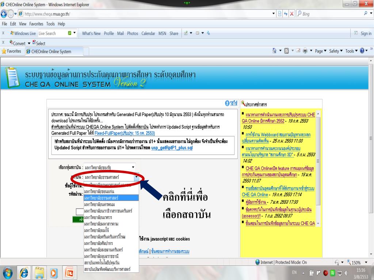
Task: Click Internet Explorer taskbar icon
Action: click(24, 273)
